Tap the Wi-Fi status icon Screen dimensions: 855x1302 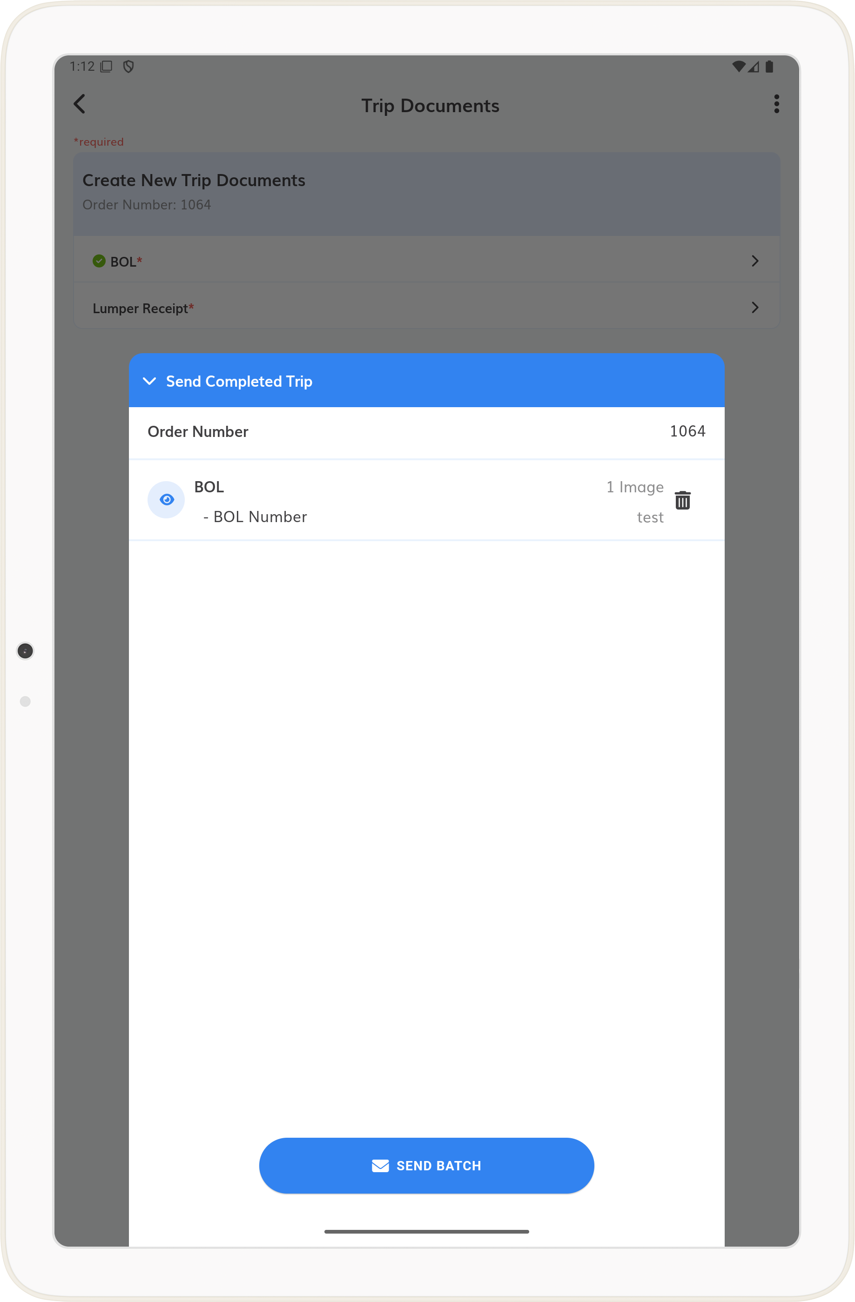click(739, 67)
